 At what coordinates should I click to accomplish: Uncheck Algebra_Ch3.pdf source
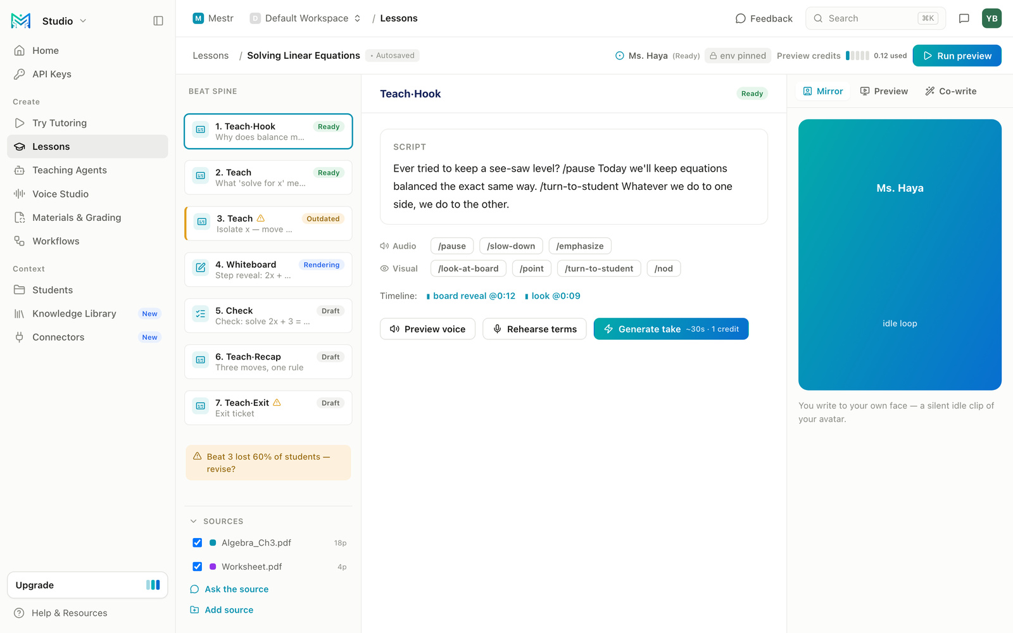[198, 543]
